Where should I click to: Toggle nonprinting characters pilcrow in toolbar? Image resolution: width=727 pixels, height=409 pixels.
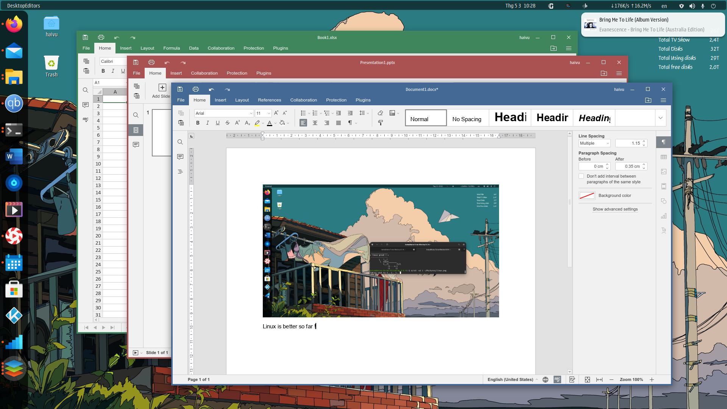(350, 123)
